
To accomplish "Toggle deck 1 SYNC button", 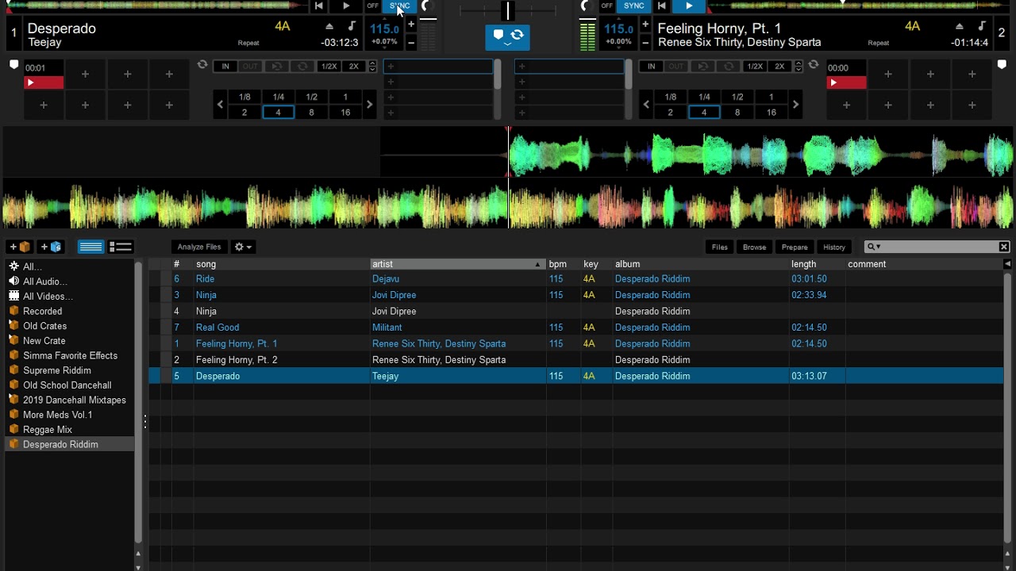I will click(x=399, y=6).
